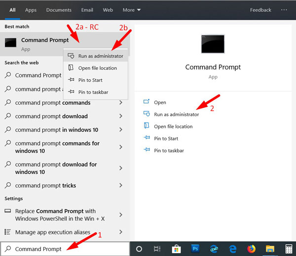This screenshot has width=296, height=256.
Task: Click file location icon in details pane
Action: coord(147,126)
